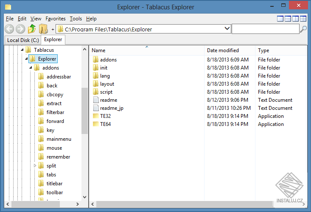Sort by Type column header
The image size is (311, 212).
click(x=280, y=50)
